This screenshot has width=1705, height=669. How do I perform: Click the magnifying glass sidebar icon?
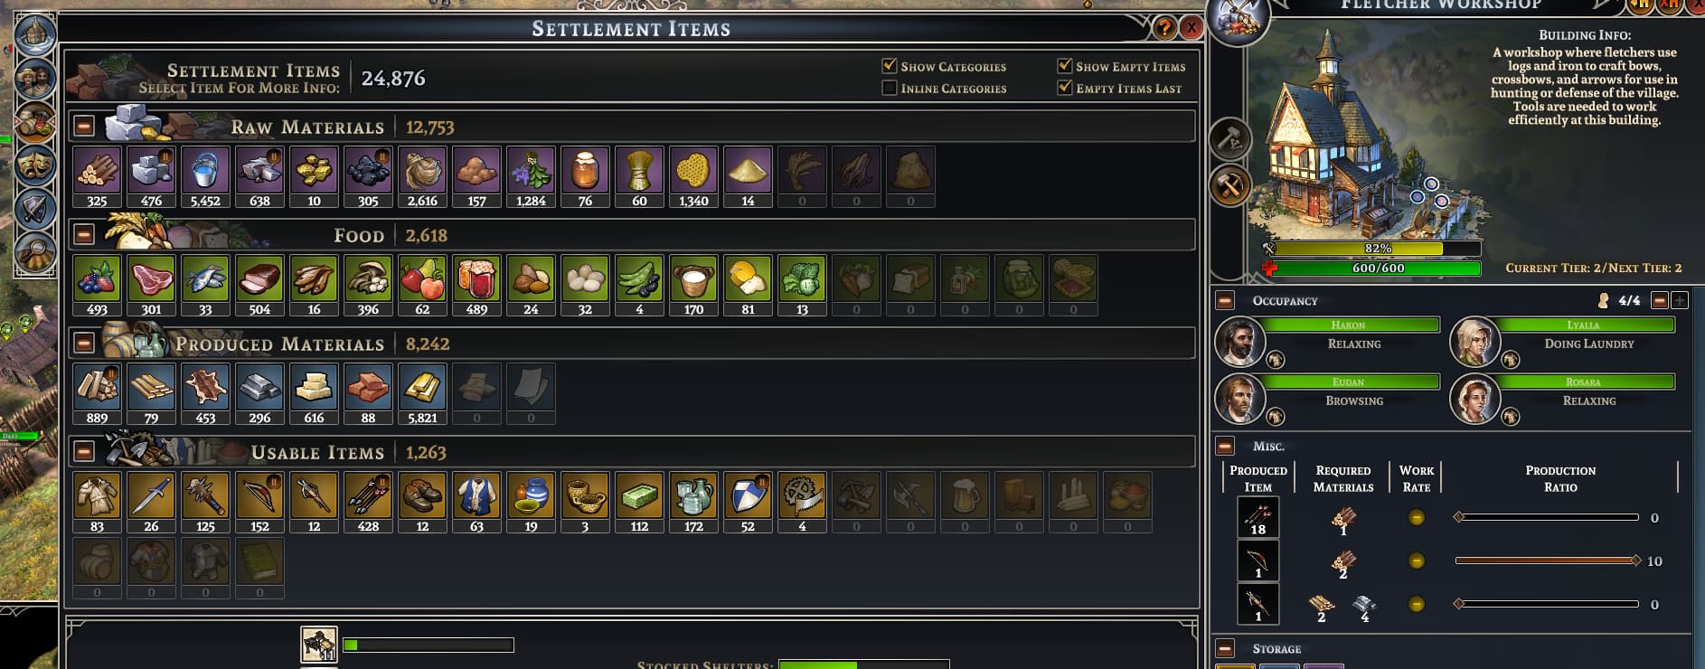pos(35,252)
